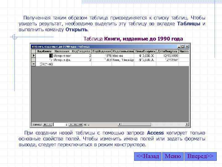This screenshot has width=222, height=167.
Task: Click the previous record navigation arrow
Action: pos(50,125)
